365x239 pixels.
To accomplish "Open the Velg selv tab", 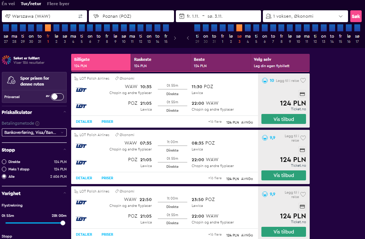I will click(x=280, y=62).
